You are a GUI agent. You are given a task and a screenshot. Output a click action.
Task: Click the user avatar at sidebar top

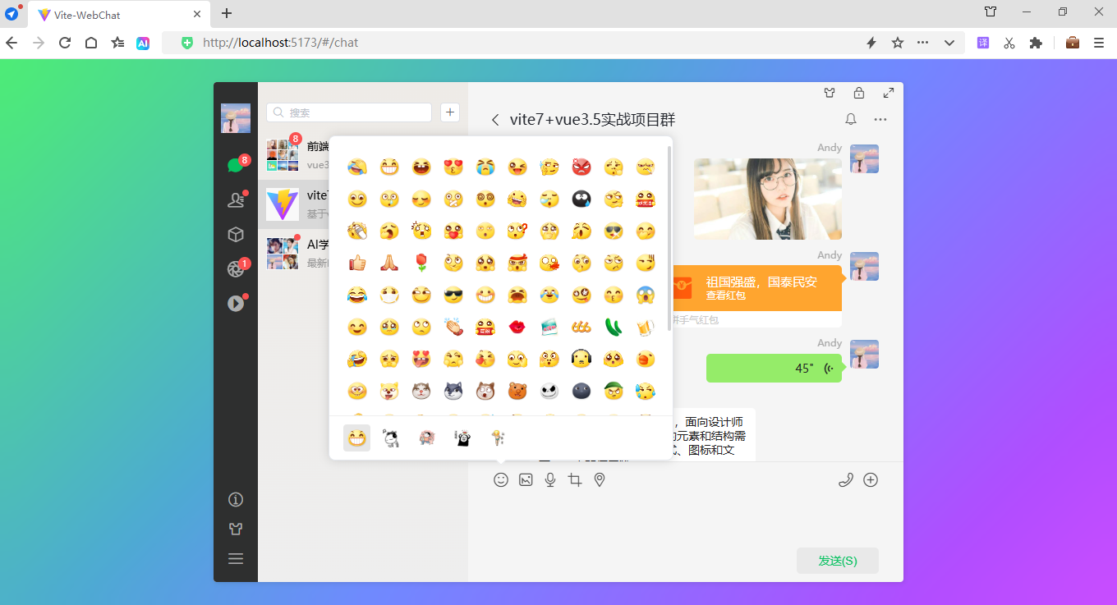coord(236,118)
